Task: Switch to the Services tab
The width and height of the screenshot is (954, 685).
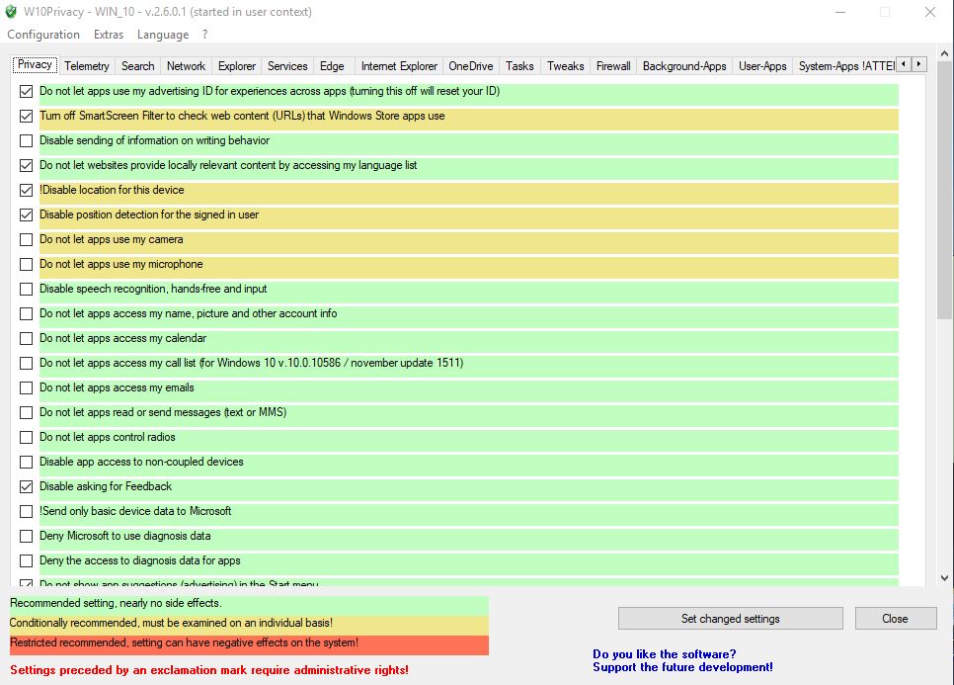Action: point(287,66)
